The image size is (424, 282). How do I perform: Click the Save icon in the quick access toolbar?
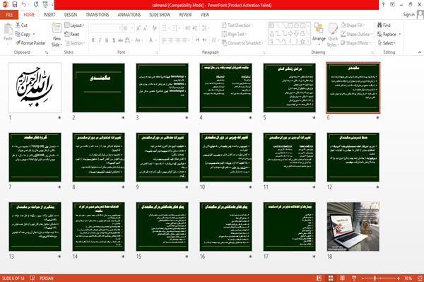[x=15, y=5]
